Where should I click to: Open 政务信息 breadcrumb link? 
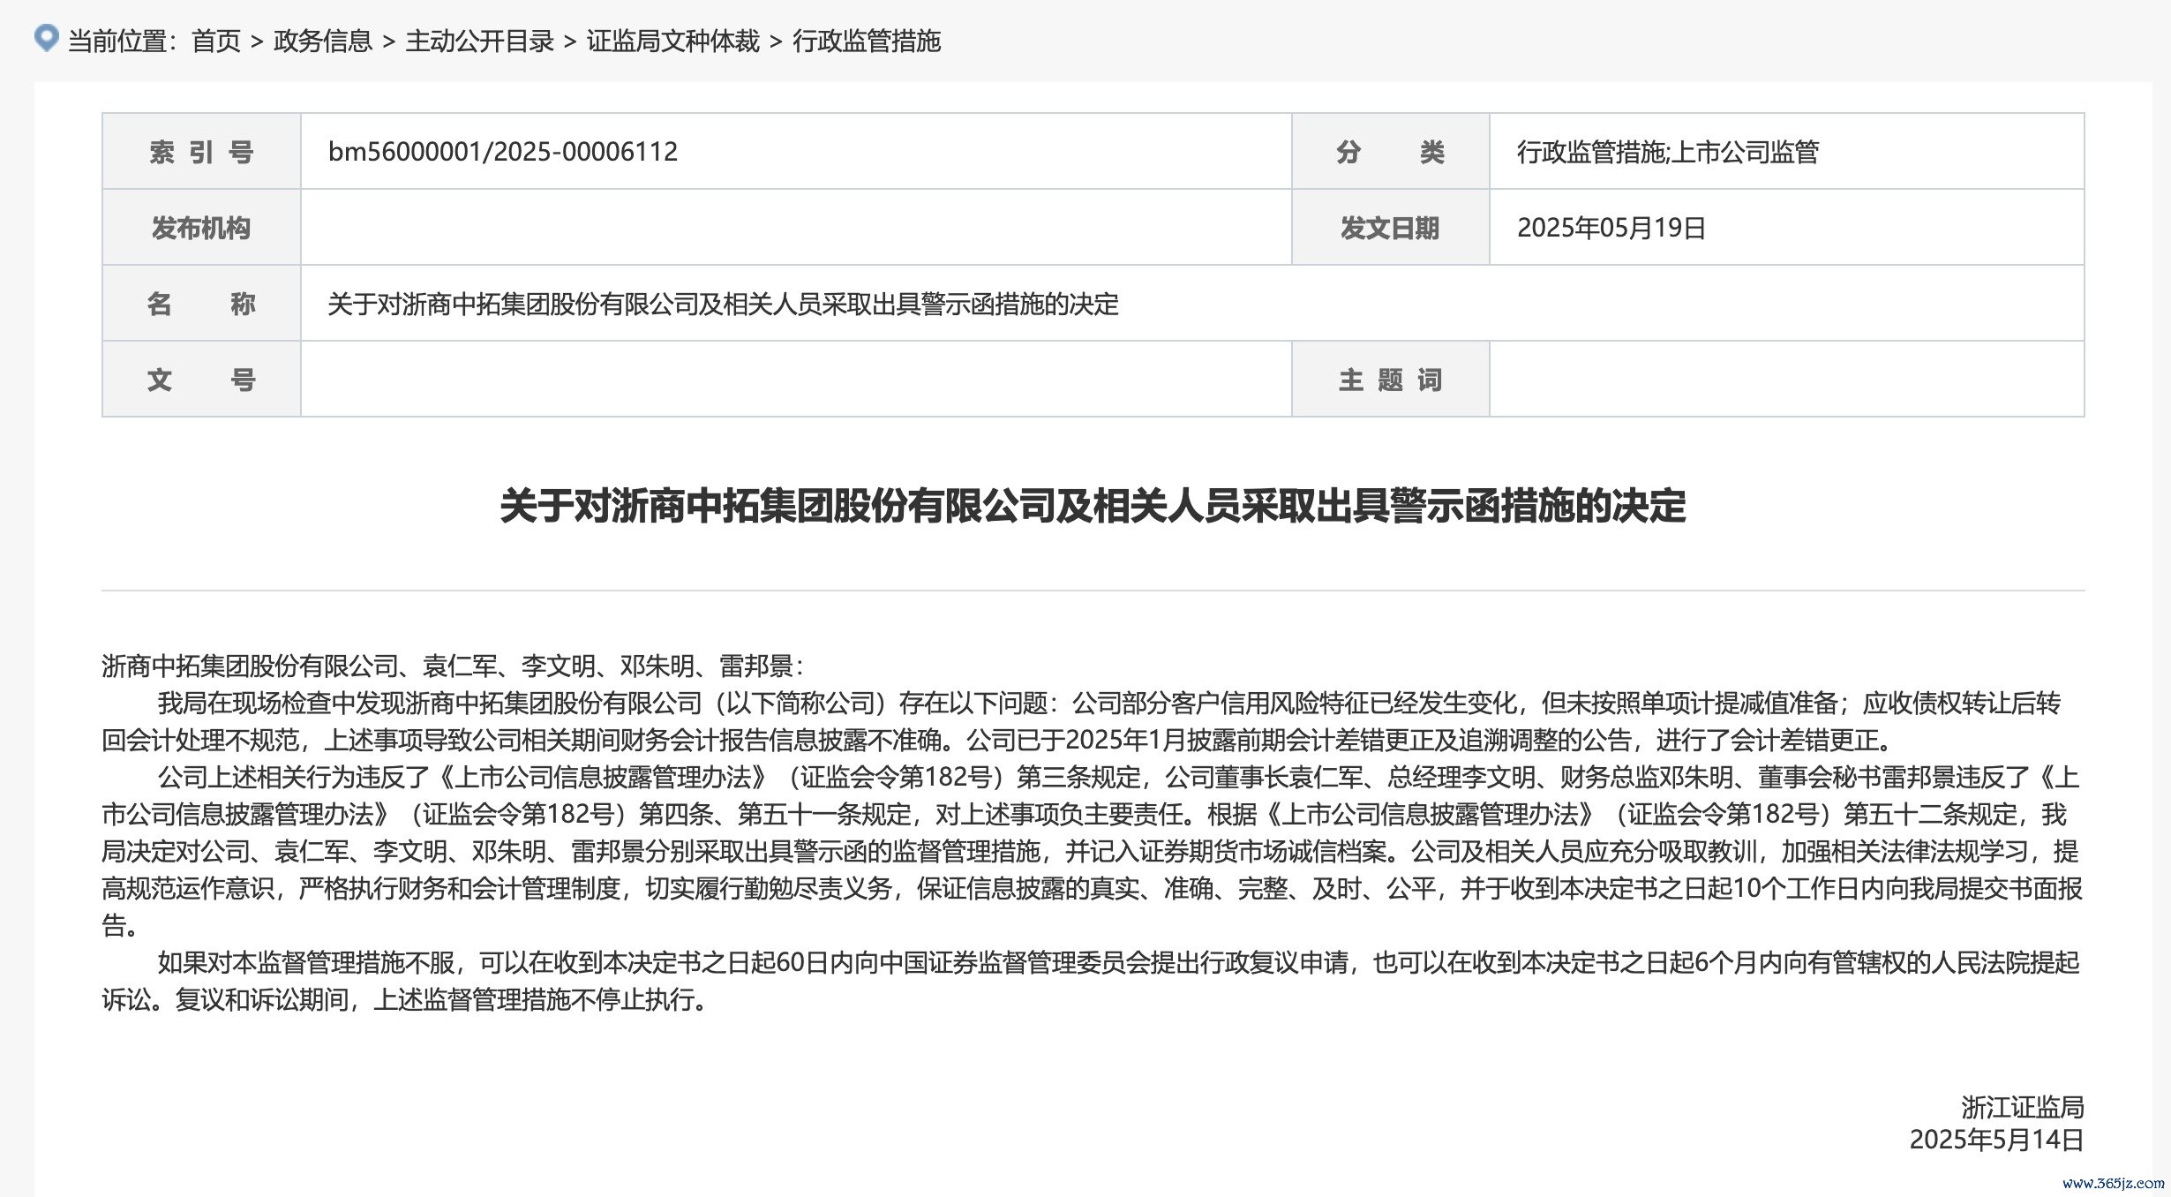click(323, 41)
